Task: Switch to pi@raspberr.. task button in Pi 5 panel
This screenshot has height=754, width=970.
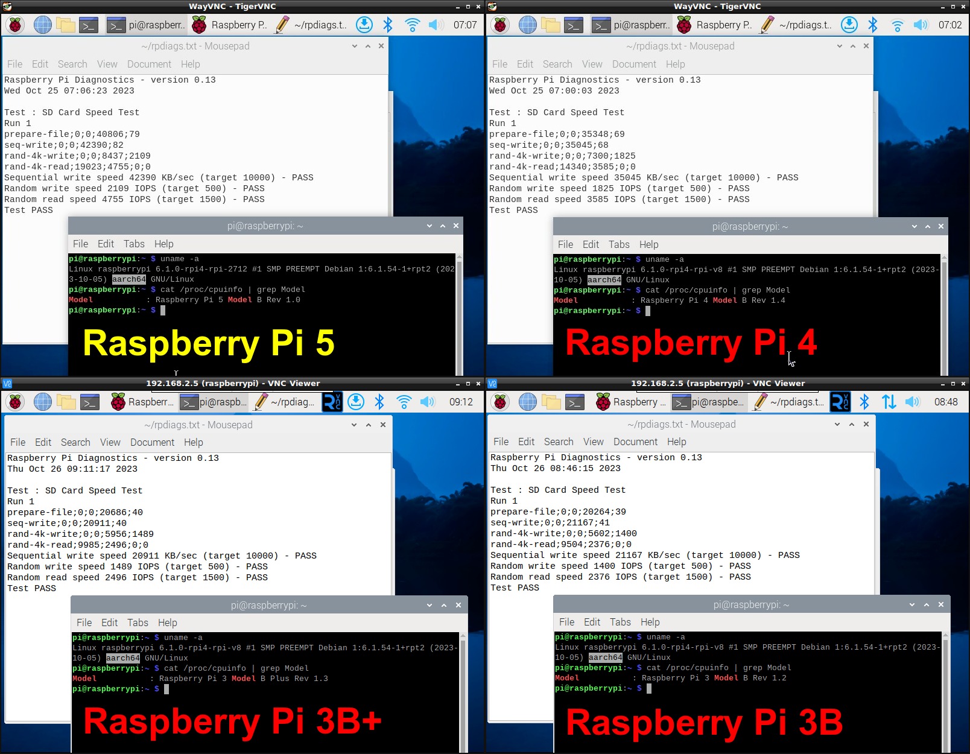Action: (x=146, y=25)
